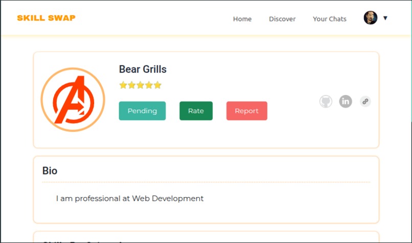Open the Discover page
The height and width of the screenshot is (243, 412).
point(282,19)
